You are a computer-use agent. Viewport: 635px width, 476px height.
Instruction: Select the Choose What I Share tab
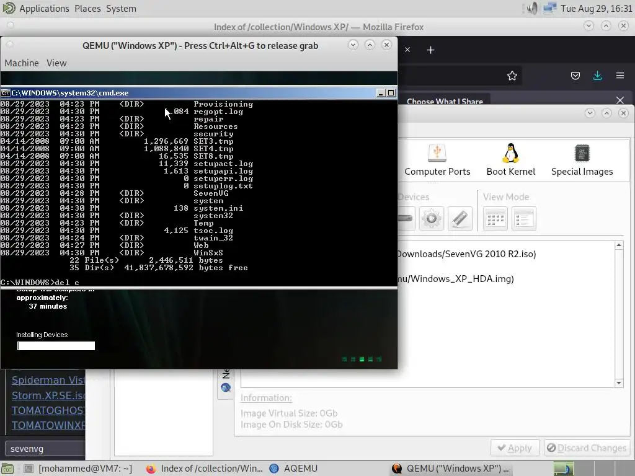click(445, 101)
